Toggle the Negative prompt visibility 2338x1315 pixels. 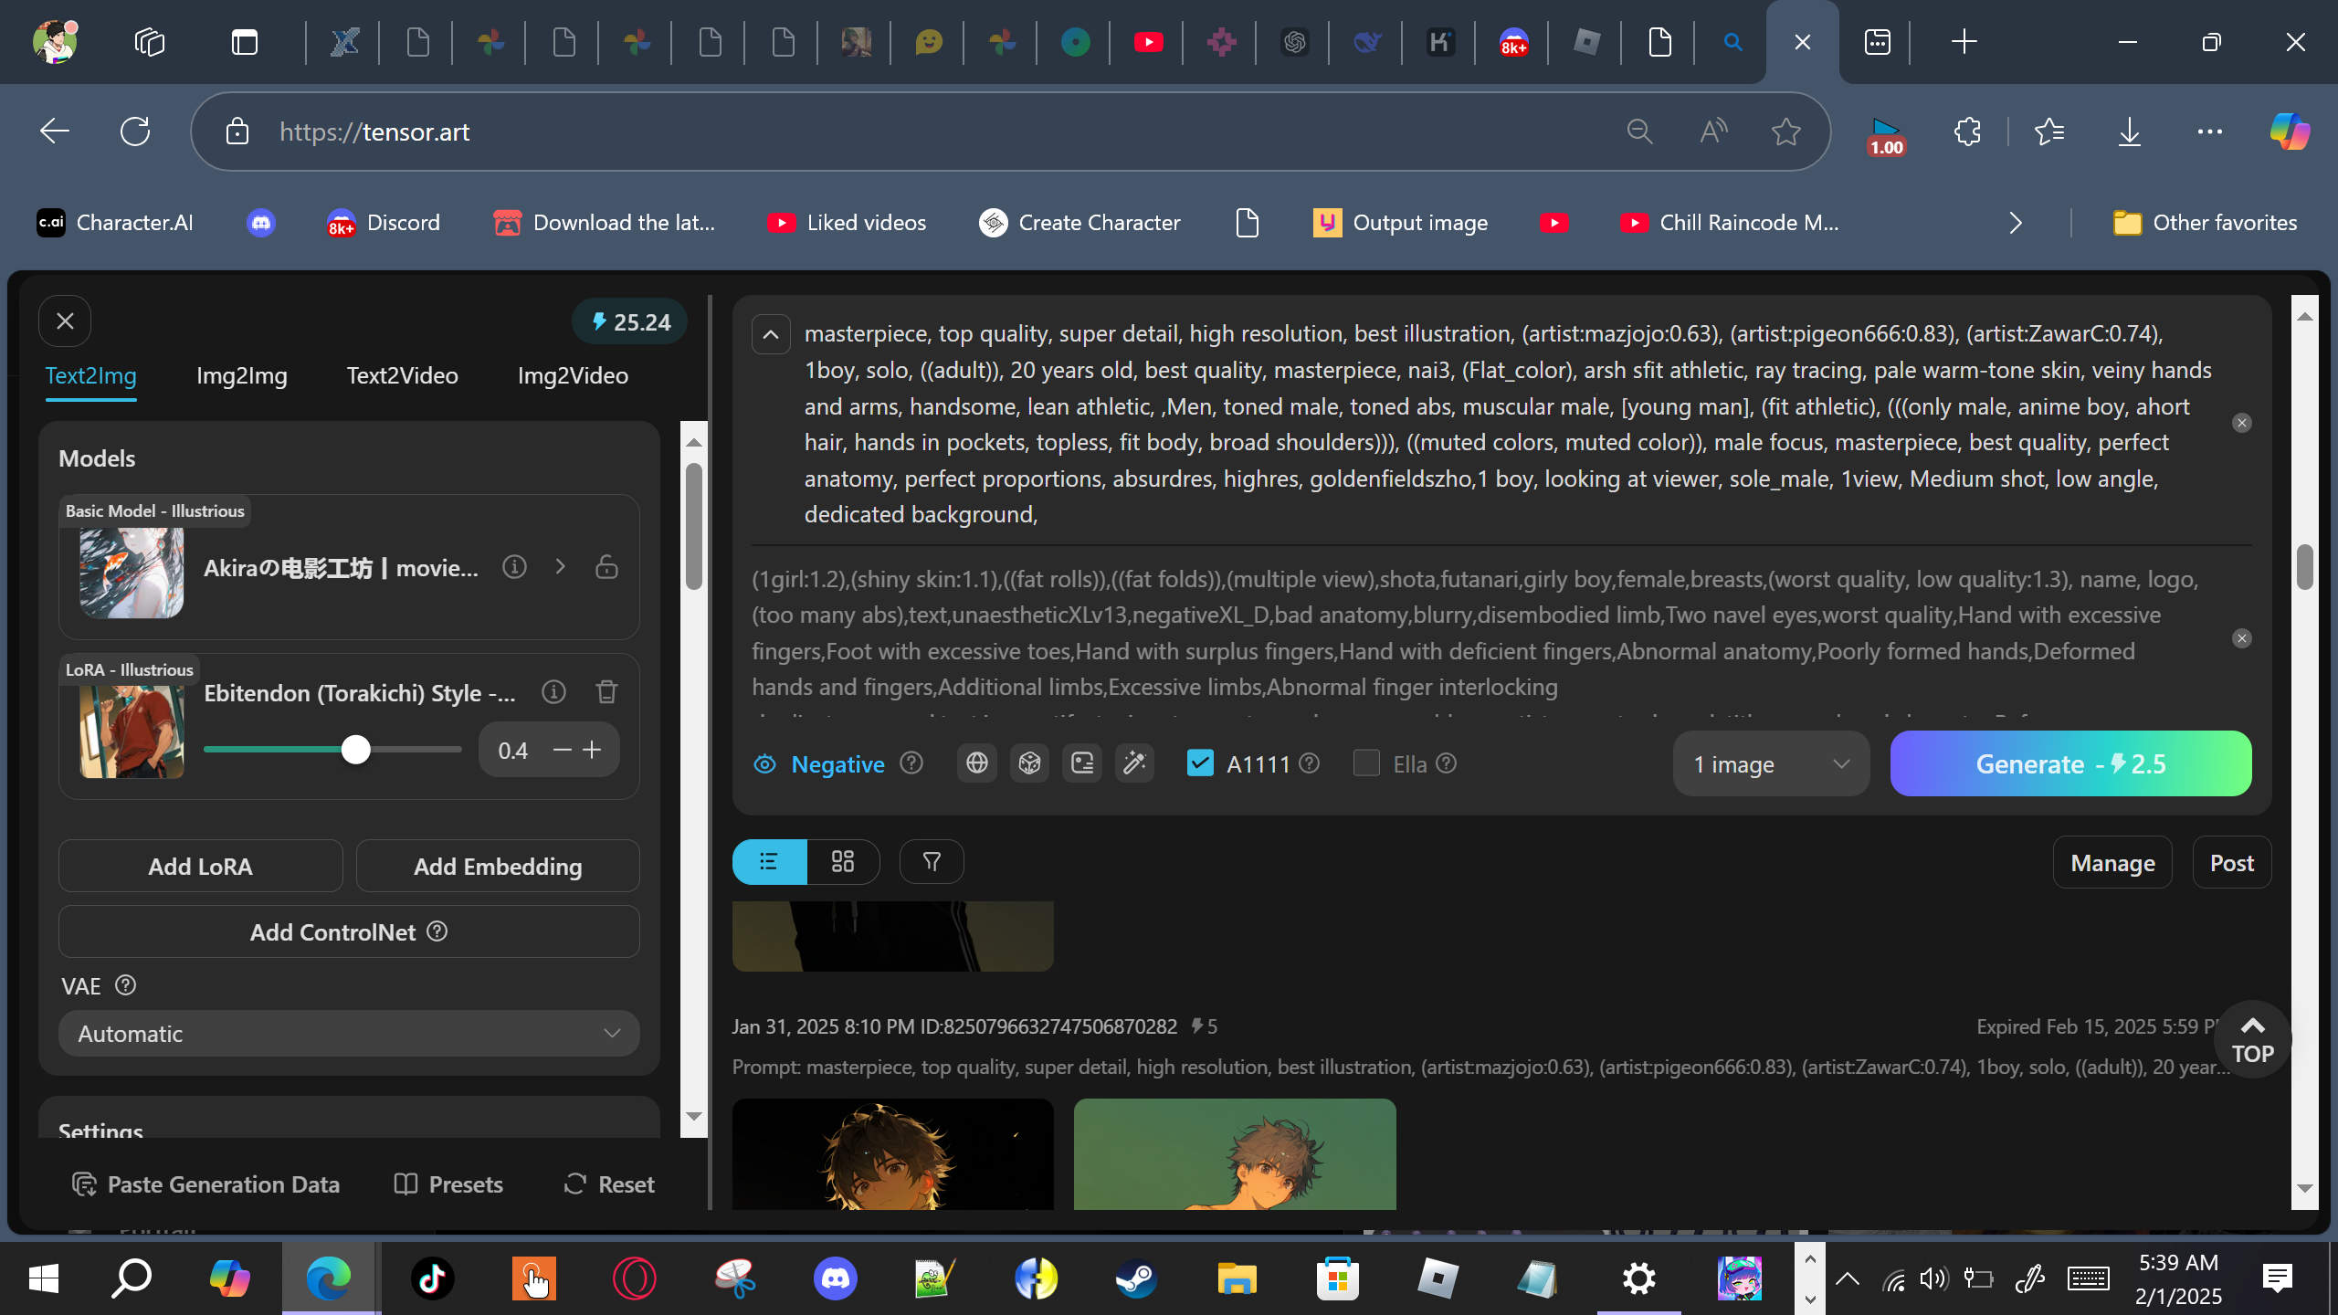pos(765,764)
